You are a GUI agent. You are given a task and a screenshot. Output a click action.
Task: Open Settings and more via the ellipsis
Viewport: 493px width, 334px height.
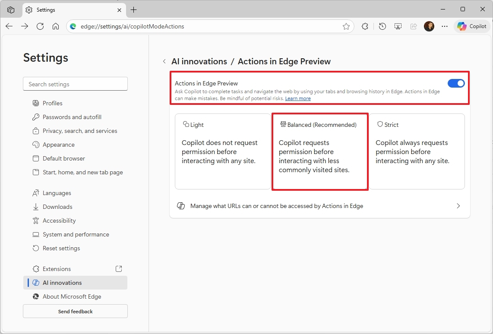445,26
